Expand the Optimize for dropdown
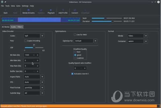Image resolution: width=161 pixels, height=108 pixels. tap(95, 41)
